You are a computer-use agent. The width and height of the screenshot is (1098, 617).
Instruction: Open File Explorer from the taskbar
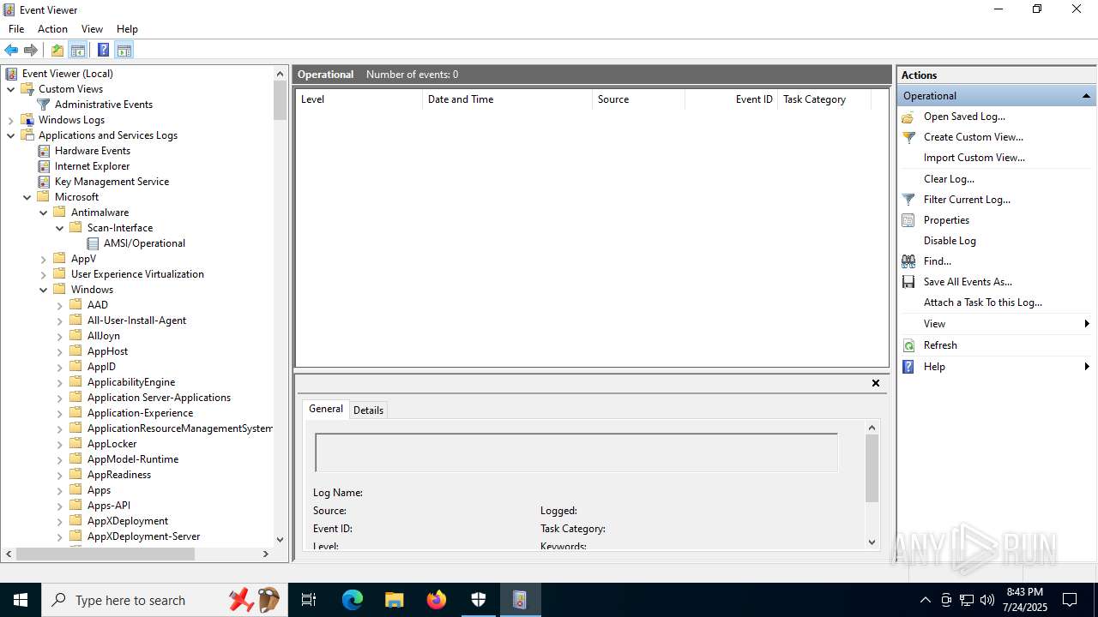(x=395, y=600)
